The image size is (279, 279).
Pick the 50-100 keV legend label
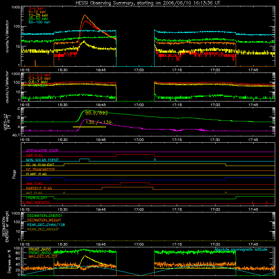coord(39,22)
